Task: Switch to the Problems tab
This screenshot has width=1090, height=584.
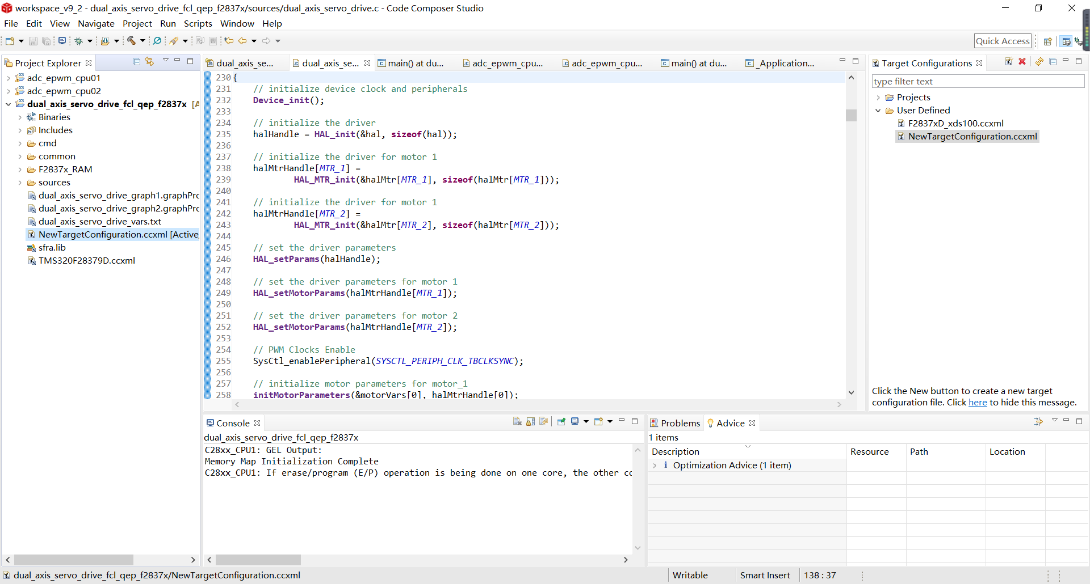Action: [675, 423]
